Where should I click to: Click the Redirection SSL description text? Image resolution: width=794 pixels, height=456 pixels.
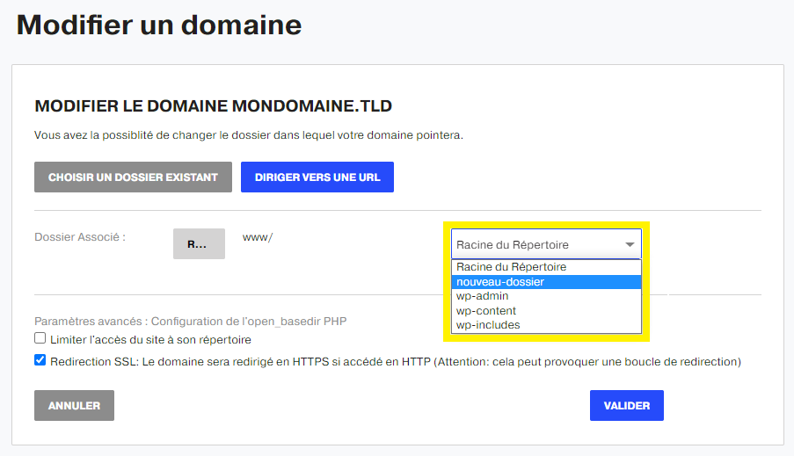[396, 362]
